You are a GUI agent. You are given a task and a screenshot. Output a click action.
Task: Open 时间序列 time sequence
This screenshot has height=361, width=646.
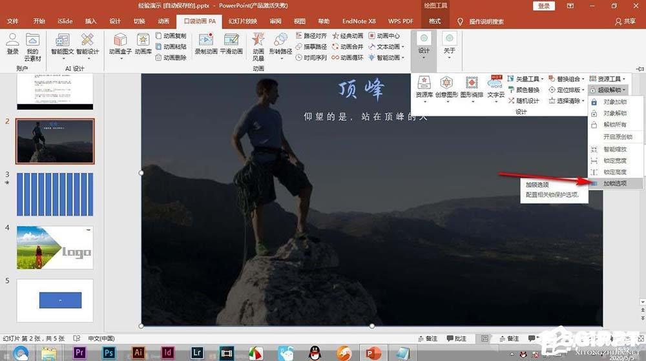tap(311, 57)
